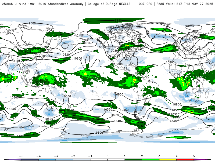215x161 pixels.
Task: Click the '9840' label at the map's top center
Action: [x=118, y=21]
